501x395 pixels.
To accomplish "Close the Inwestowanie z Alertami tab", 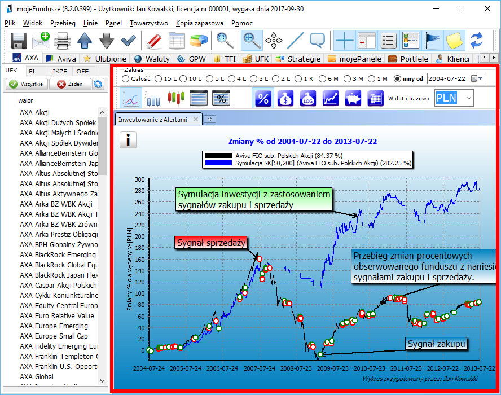I will click(x=196, y=119).
